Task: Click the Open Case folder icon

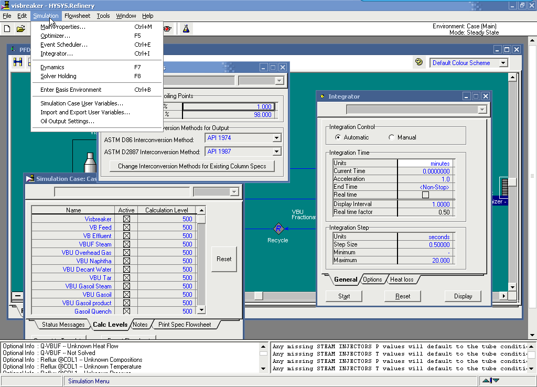Action: [x=21, y=29]
